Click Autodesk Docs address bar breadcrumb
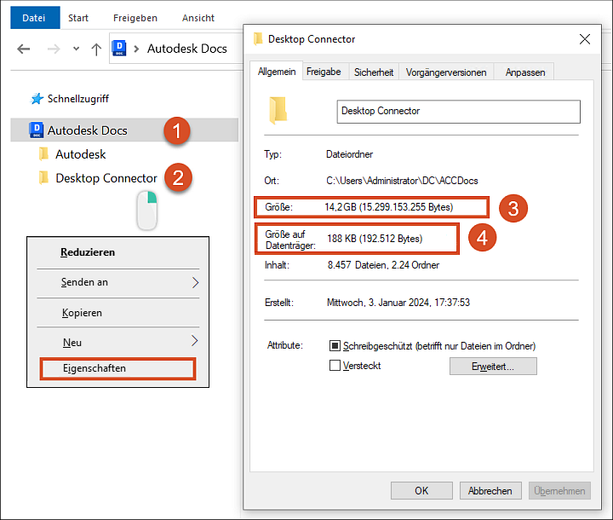This screenshot has width=613, height=520. [x=186, y=49]
